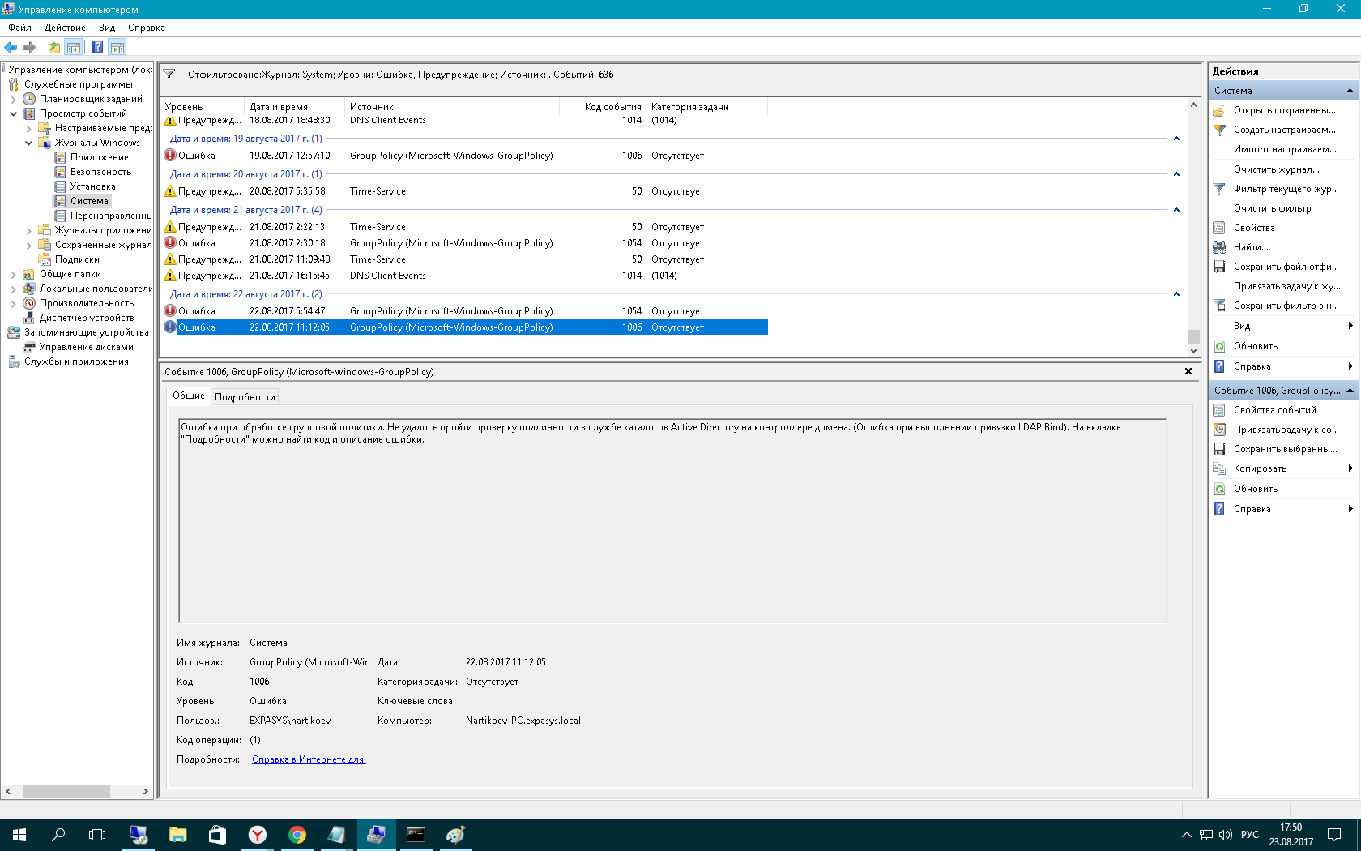Open the saved log via 'Открыть сохраненны...' action

click(1284, 110)
